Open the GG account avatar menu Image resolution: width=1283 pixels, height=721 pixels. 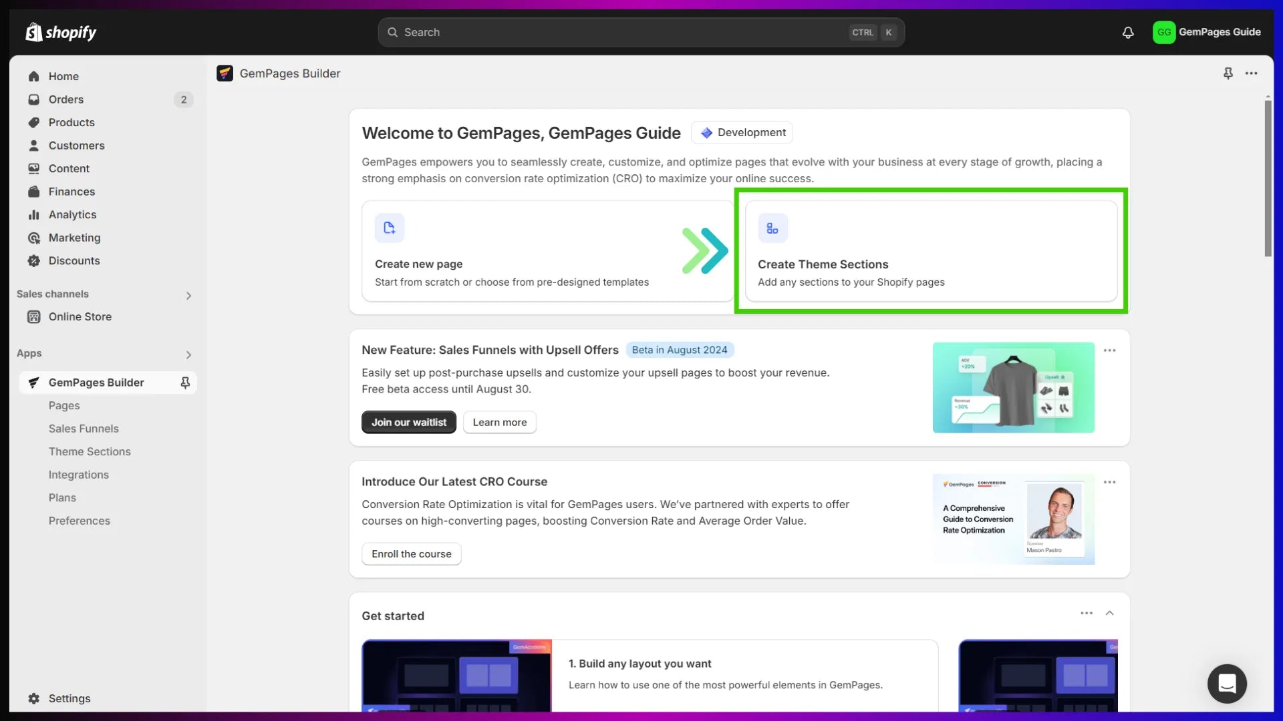click(1164, 32)
